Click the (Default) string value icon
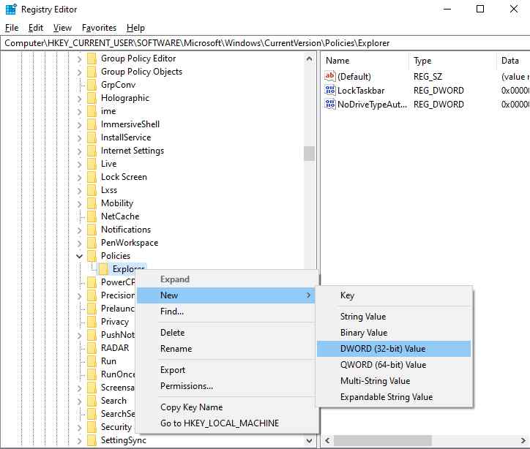Viewport: 530px width, 449px height. [329, 76]
